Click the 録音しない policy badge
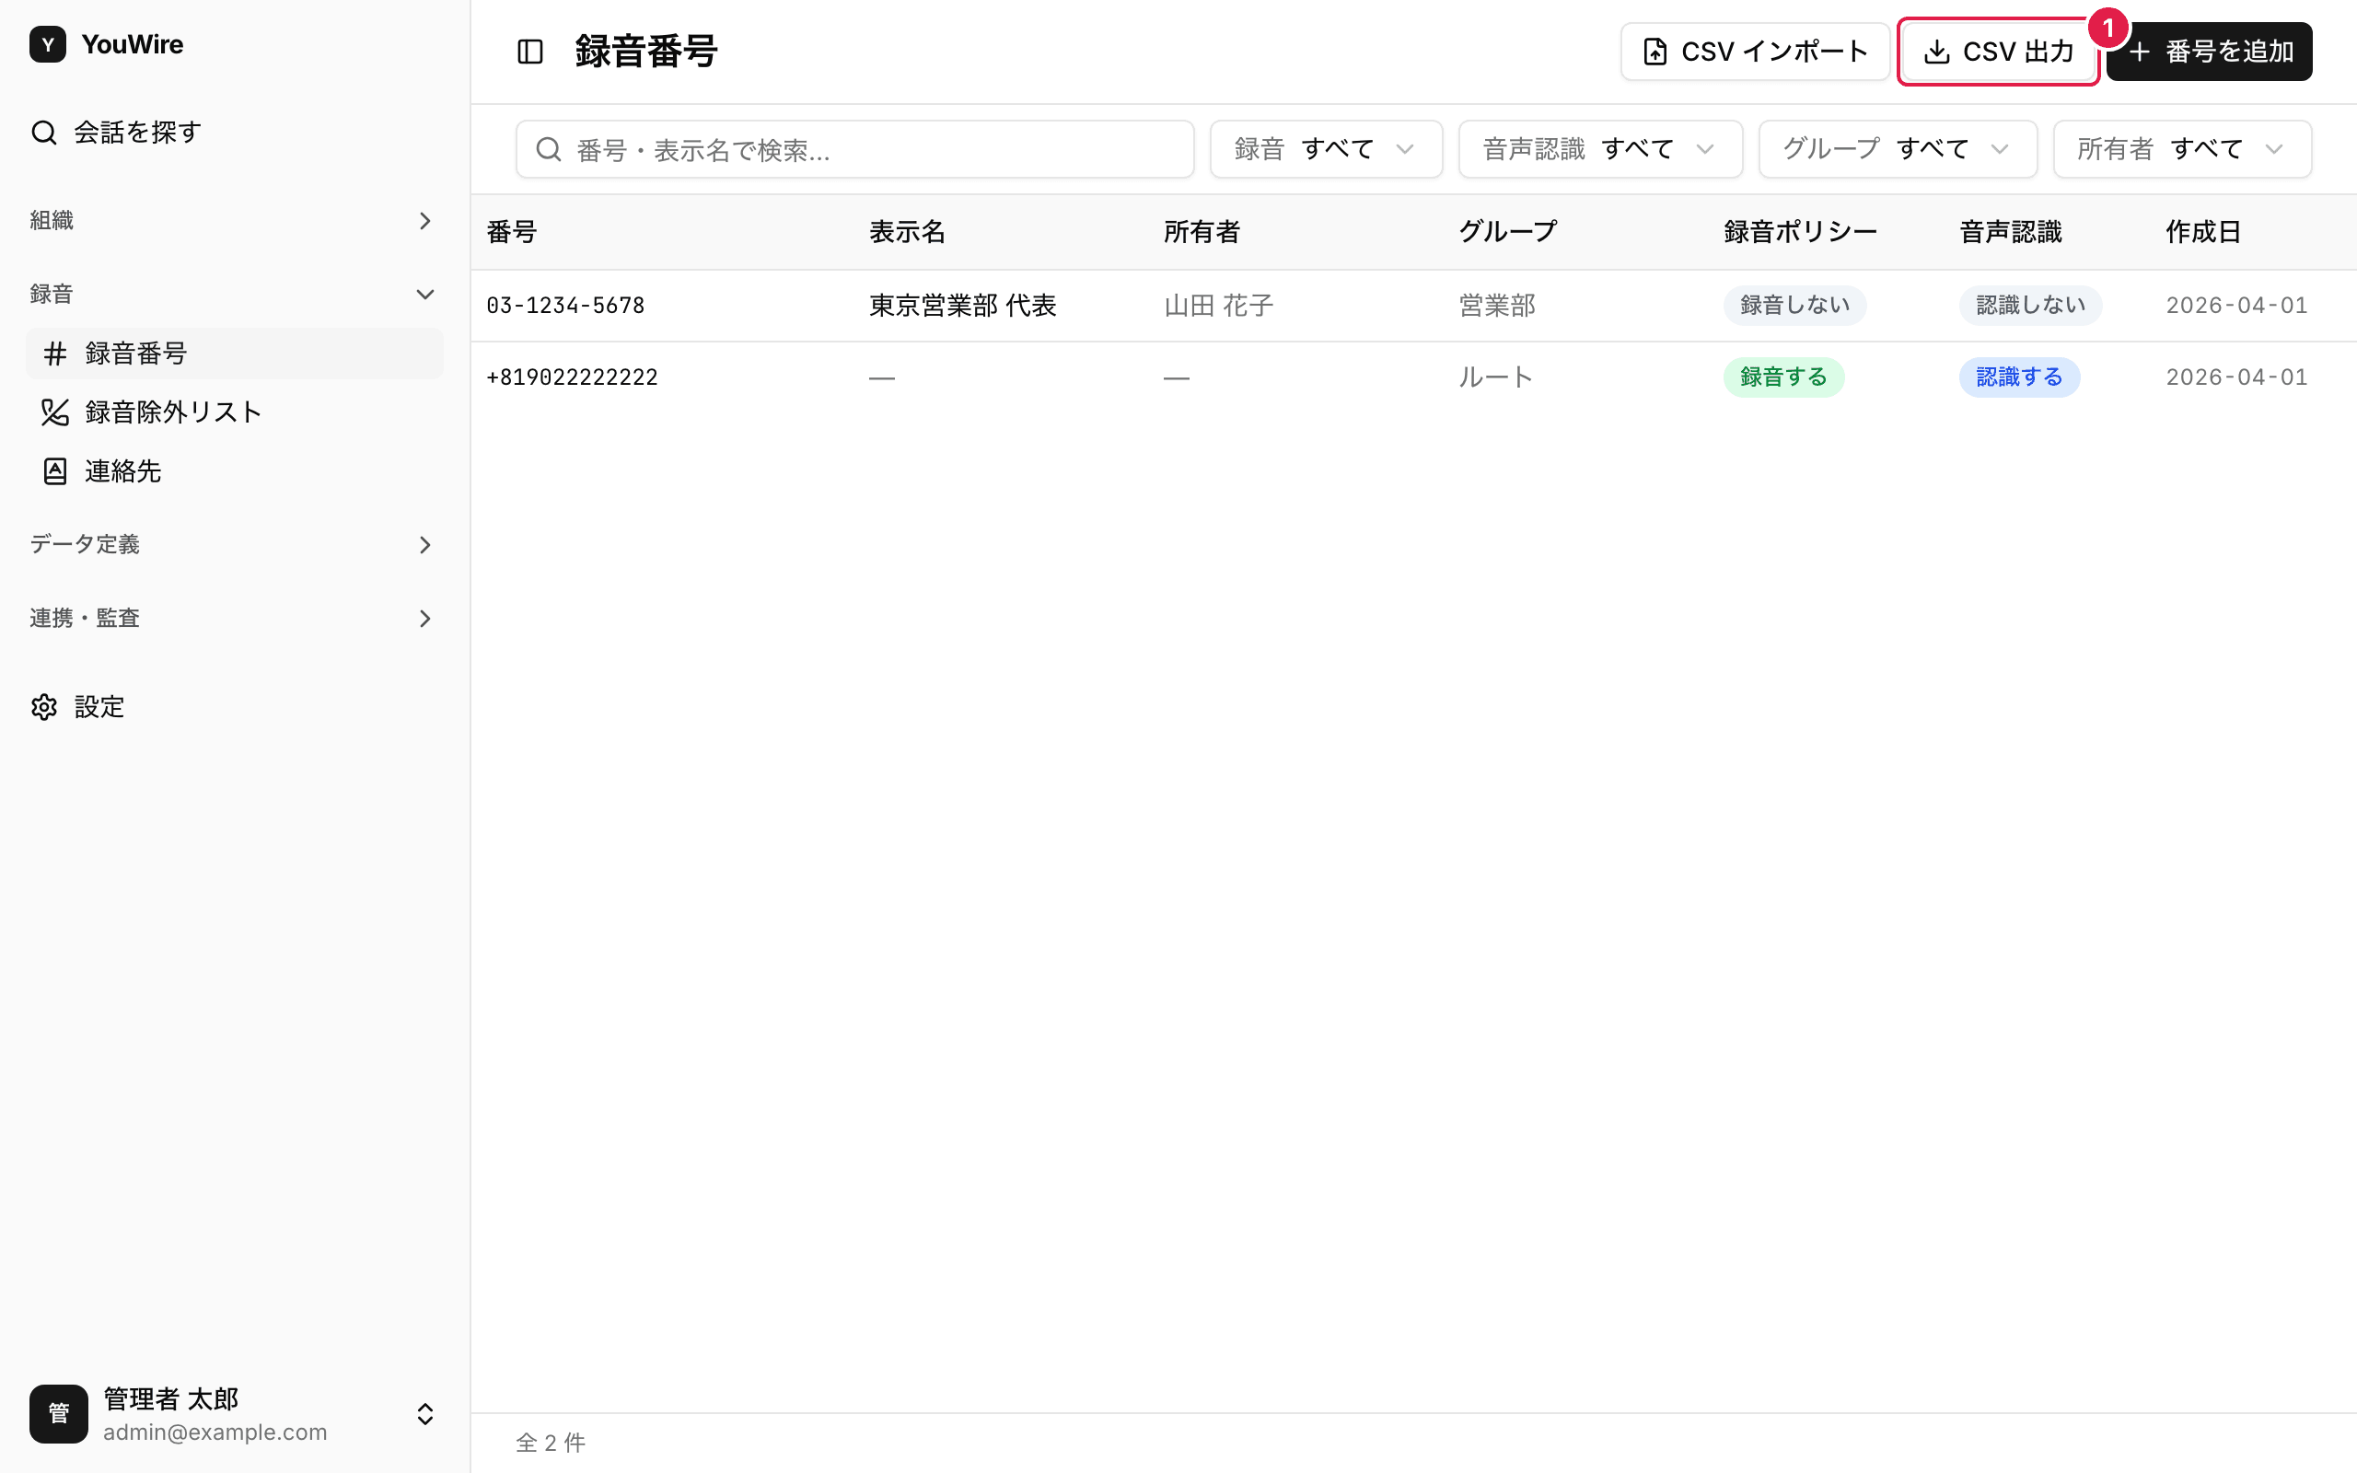The image size is (2357, 1473). (1795, 306)
